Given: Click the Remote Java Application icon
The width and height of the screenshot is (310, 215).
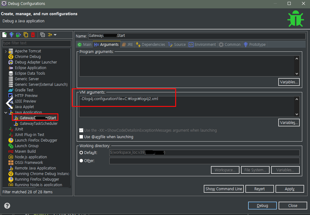Looking at the screenshot, I should coord(11,168).
